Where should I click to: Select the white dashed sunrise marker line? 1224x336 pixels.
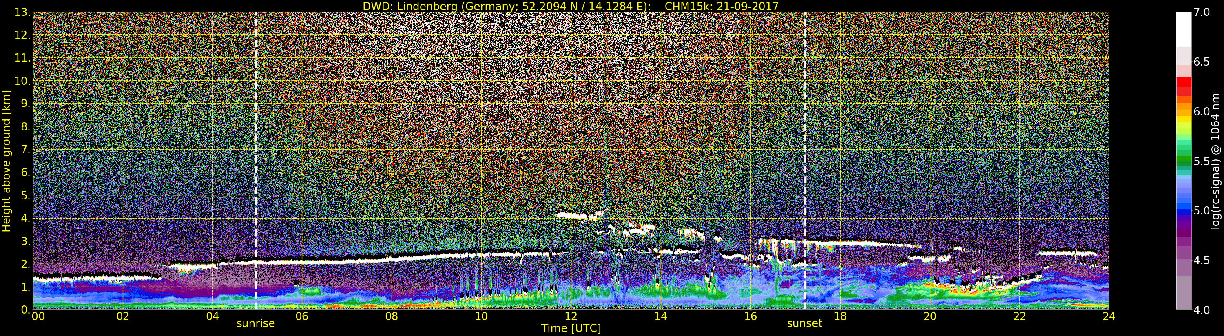pyautogui.click(x=256, y=161)
